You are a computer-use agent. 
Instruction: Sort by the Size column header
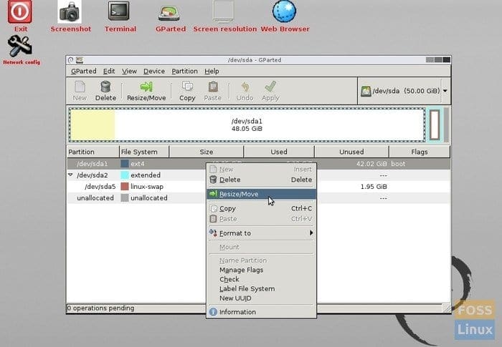click(x=207, y=152)
